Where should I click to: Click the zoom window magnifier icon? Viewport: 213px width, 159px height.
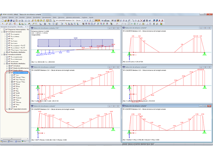[86, 24]
